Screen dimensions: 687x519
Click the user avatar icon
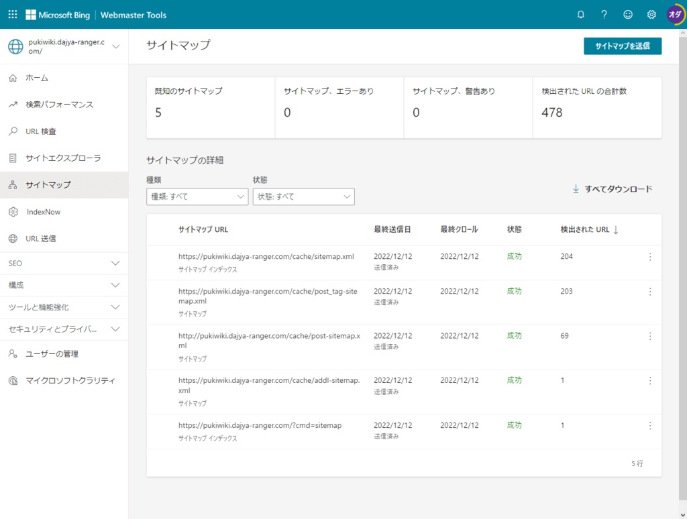(x=675, y=14)
